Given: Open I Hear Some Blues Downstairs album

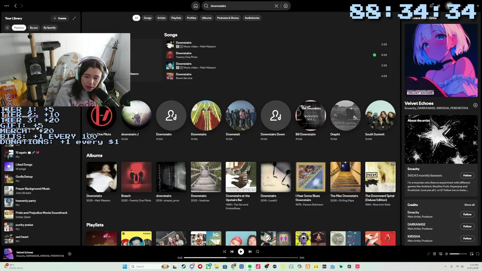Looking at the screenshot, I should point(311,184).
